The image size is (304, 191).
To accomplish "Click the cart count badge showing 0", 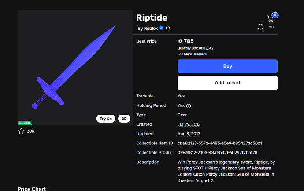I will coord(275,15).
